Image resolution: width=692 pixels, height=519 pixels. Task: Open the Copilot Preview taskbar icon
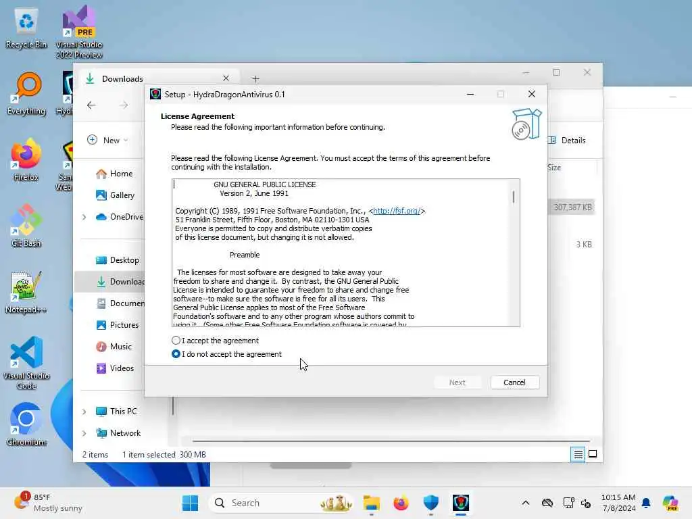[670, 503]
